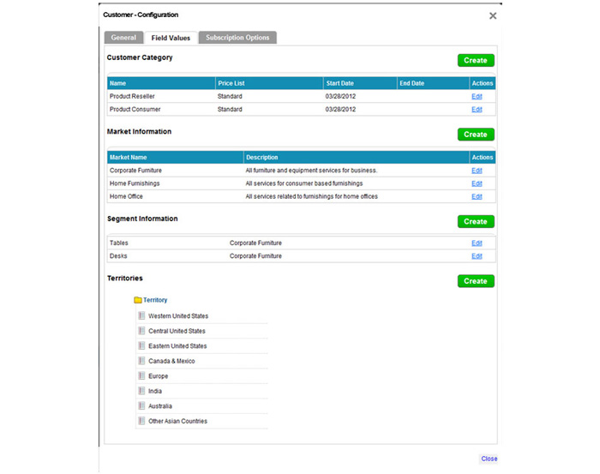600x474 pixels.
Task: Click the icon beside Eastern United States
Action: 141,346
